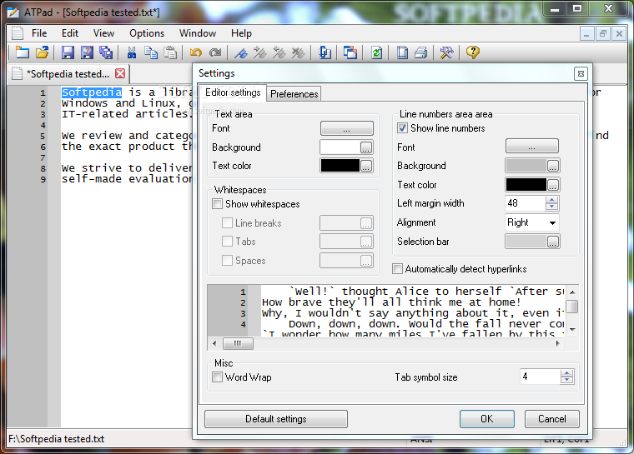Tick the Spaces whitespace checkbox
This screenshot has width=634, height=454.
(x=227, y=260)
